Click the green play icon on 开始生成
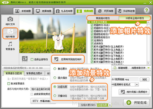The width and height of the screenshot is (153, 109). tap(129, 103)
